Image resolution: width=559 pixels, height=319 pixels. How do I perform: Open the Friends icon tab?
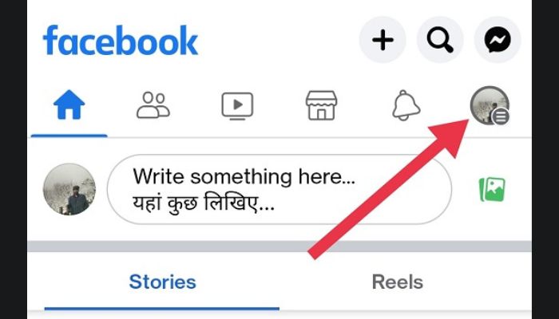(153, 105)
